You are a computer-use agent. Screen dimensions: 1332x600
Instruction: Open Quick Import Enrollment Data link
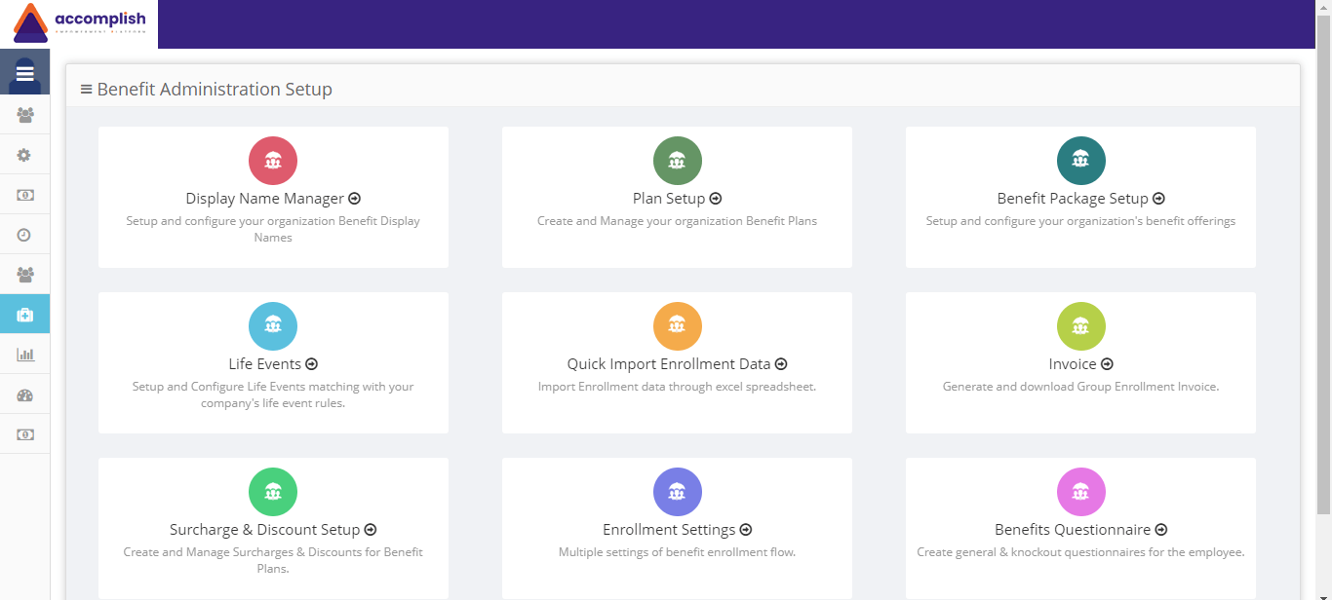pyautogui.click(x=677, y=364)
